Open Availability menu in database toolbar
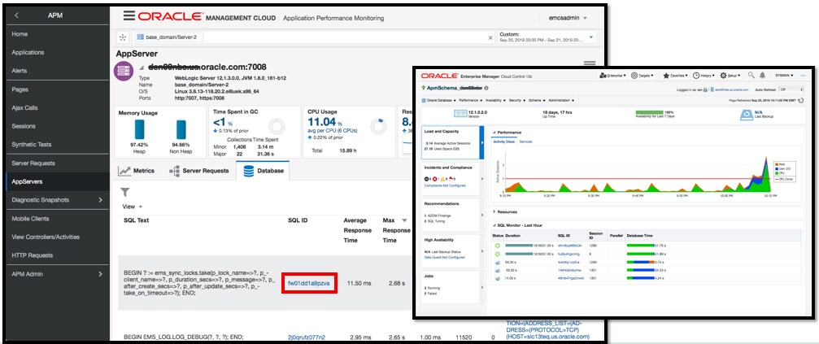Image resolution: width=819 pixels, height=344 pixels. click(x=496, y=100)
